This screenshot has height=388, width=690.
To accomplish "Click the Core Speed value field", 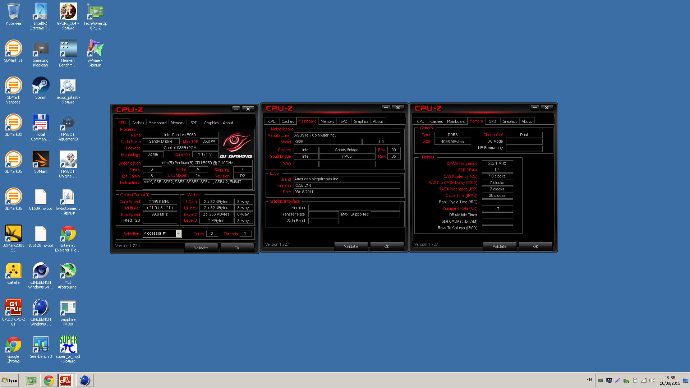I will pos(160,202).
